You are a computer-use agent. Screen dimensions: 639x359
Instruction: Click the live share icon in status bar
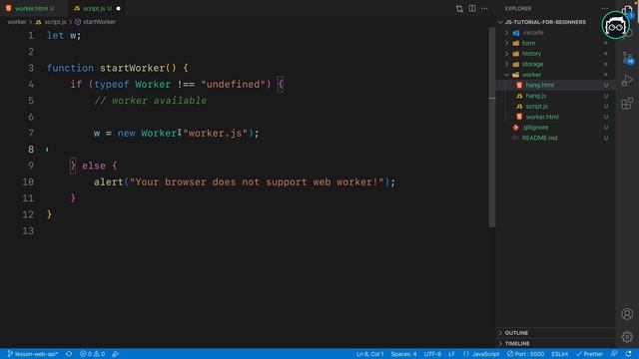pos(116,354)
